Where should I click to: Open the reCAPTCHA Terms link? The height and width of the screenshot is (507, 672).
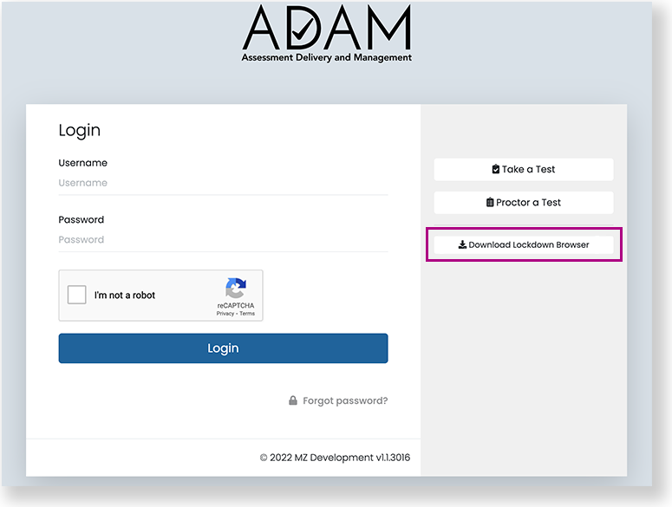coord(247,314)
